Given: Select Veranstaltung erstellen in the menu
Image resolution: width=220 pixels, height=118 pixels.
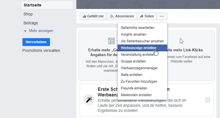Looking at the screenshot, I should tap(142, 54).
